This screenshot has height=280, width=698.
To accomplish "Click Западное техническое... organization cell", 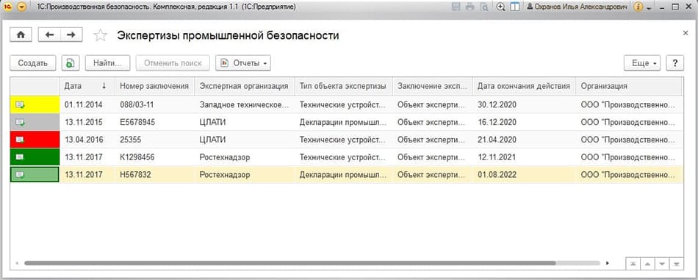I will coord(245,104).
